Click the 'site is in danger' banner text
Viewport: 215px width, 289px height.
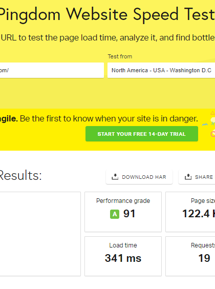[x=167, y=118]
